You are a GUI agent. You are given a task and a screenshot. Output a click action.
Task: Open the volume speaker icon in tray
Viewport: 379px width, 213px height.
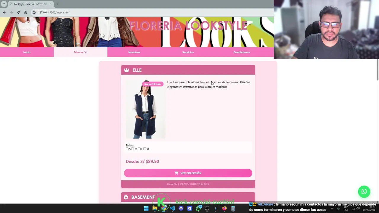pos(358,208)
